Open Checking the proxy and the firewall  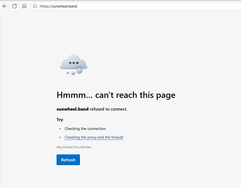(94, 137)
